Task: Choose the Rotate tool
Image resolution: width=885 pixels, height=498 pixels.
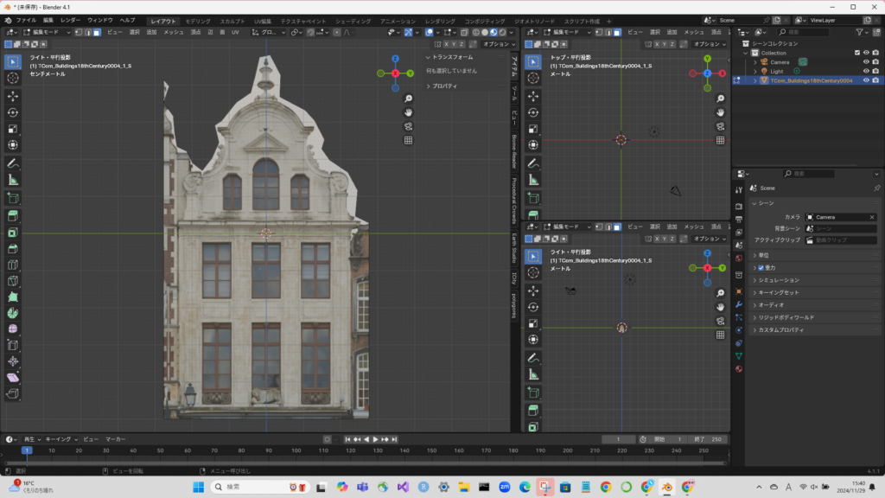Action: point(13,112)
